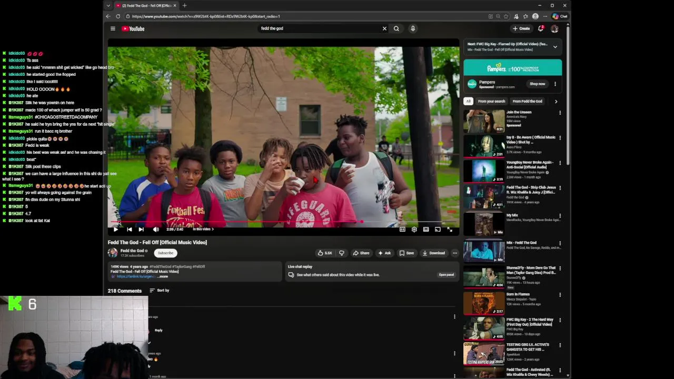Open 'Strip Club Jesus' video menu
The image size is (674, 379).
[560, 188]
